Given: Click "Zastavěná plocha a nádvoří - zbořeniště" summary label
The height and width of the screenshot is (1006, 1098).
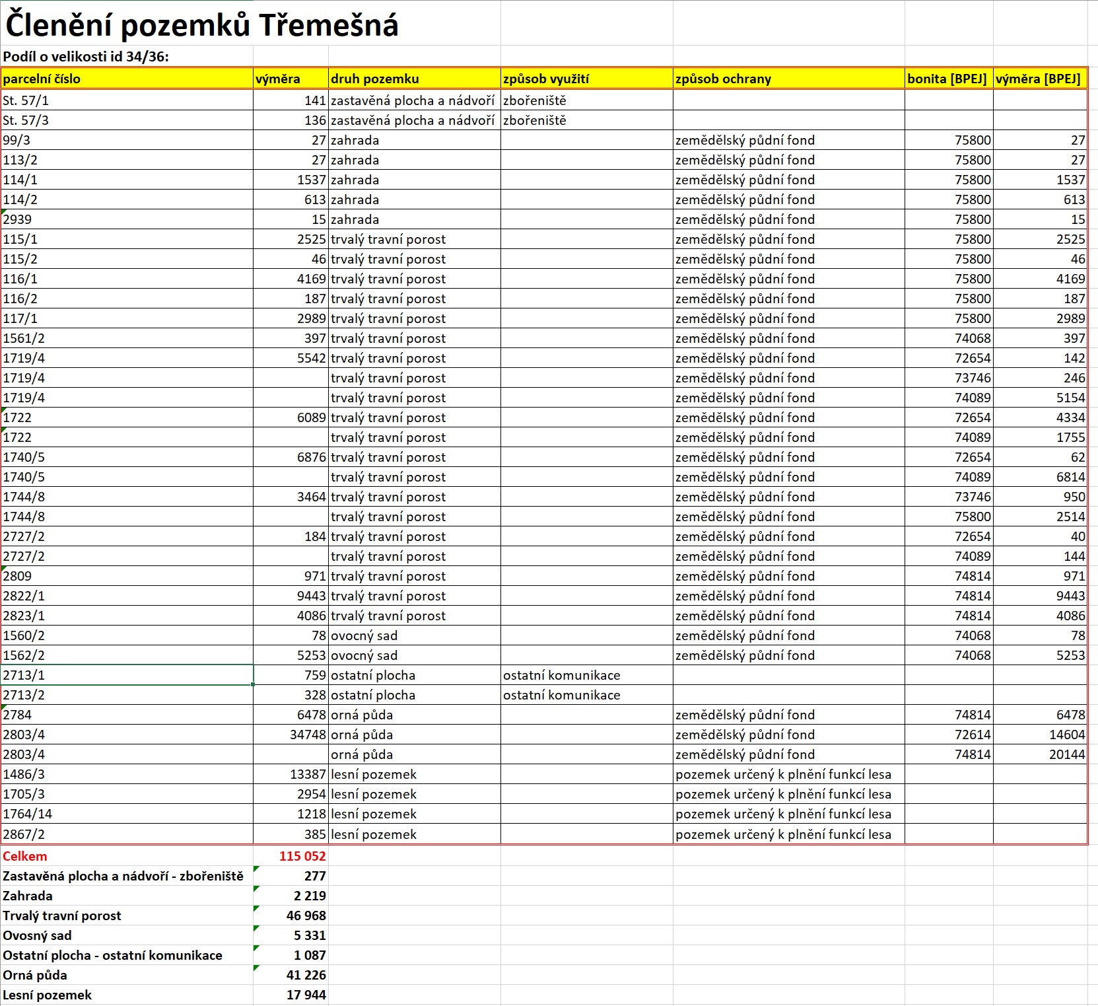Looking at the screenshot, I should [x=123, y=876].
